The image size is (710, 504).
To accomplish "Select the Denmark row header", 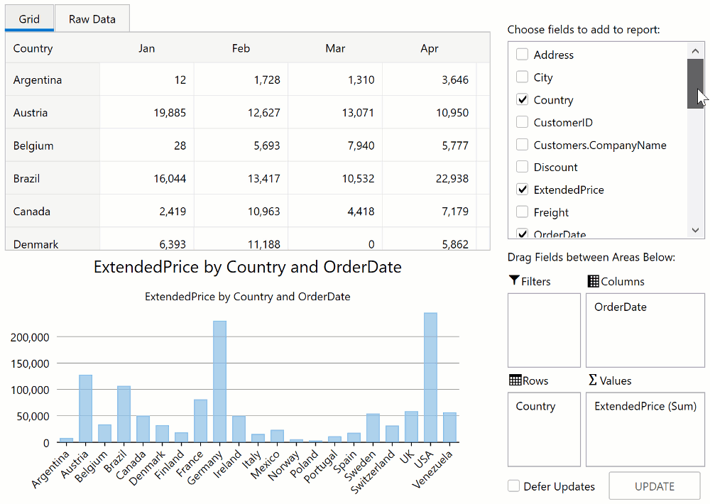I will pyautogui.click(x=53, y=239).
